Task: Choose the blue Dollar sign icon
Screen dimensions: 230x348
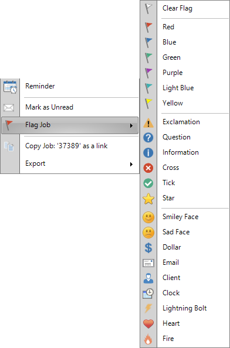Action: 148,248
